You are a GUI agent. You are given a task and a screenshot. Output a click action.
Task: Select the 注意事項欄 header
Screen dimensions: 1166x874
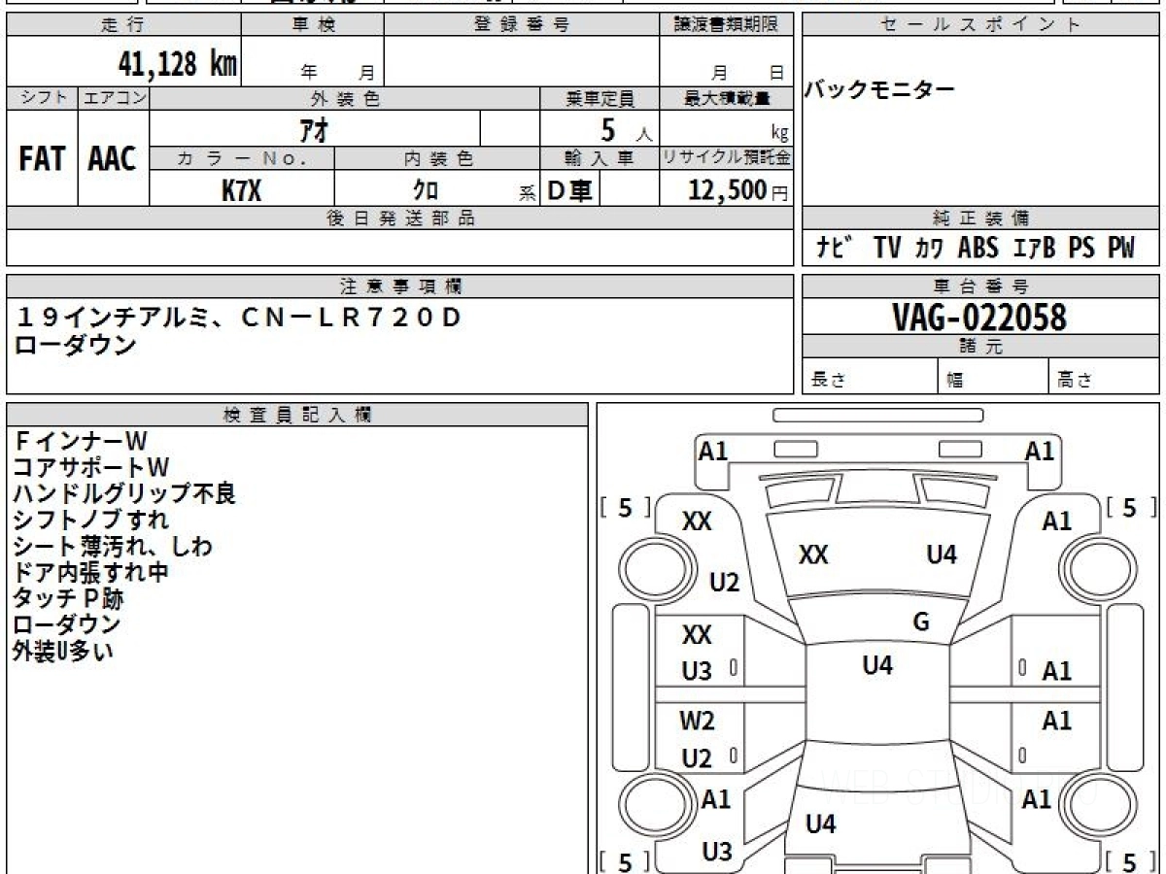click(400, 286)
